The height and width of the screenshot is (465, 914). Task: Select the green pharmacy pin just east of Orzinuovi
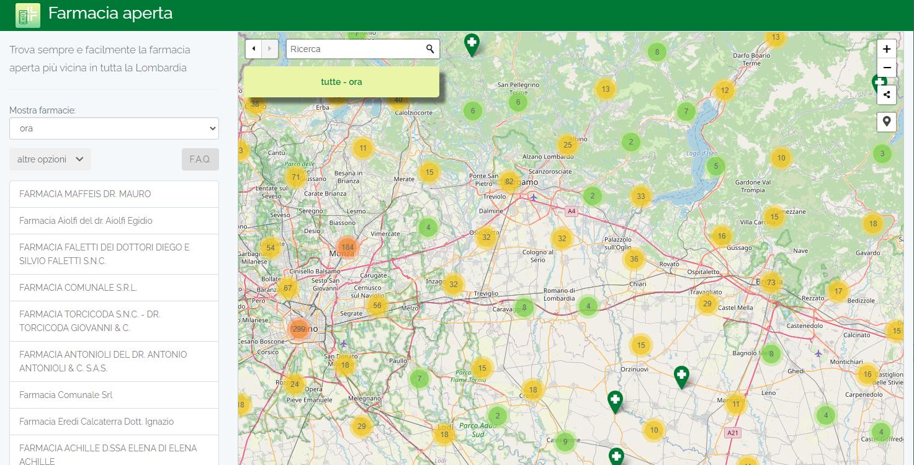pos(681,377)
